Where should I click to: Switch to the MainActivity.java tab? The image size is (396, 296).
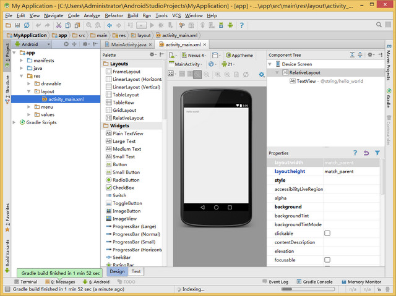pyautogui.click(x=129, y=44)
